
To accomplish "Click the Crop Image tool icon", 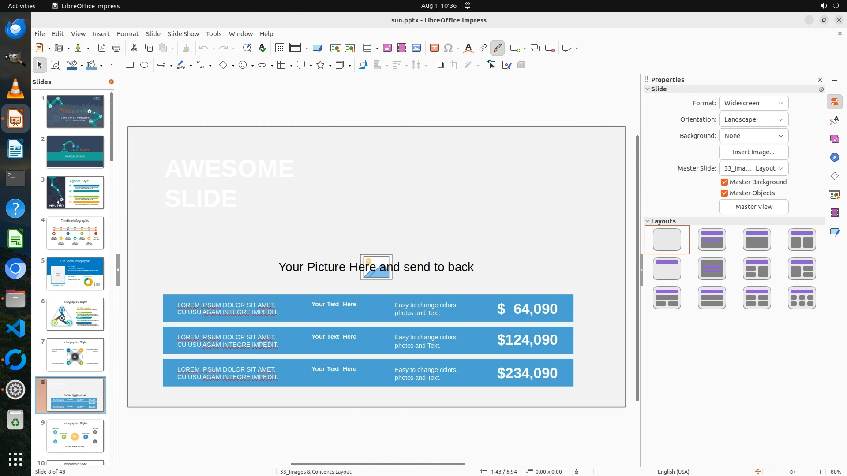I will point(454,65).
